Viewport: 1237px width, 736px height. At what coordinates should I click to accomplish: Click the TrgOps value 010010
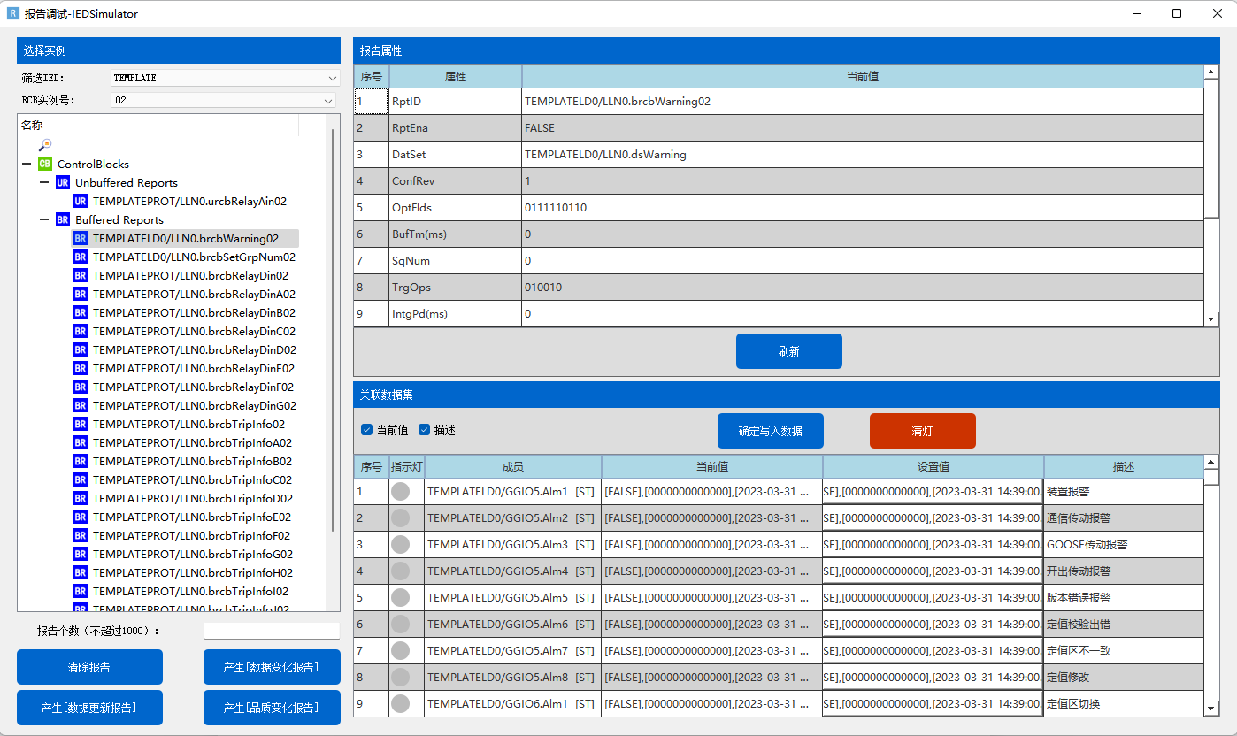coord(863,287)
